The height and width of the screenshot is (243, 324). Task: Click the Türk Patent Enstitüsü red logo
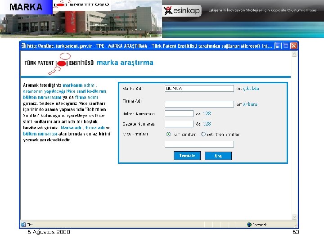pyautogui.click(x=61, y=63)
